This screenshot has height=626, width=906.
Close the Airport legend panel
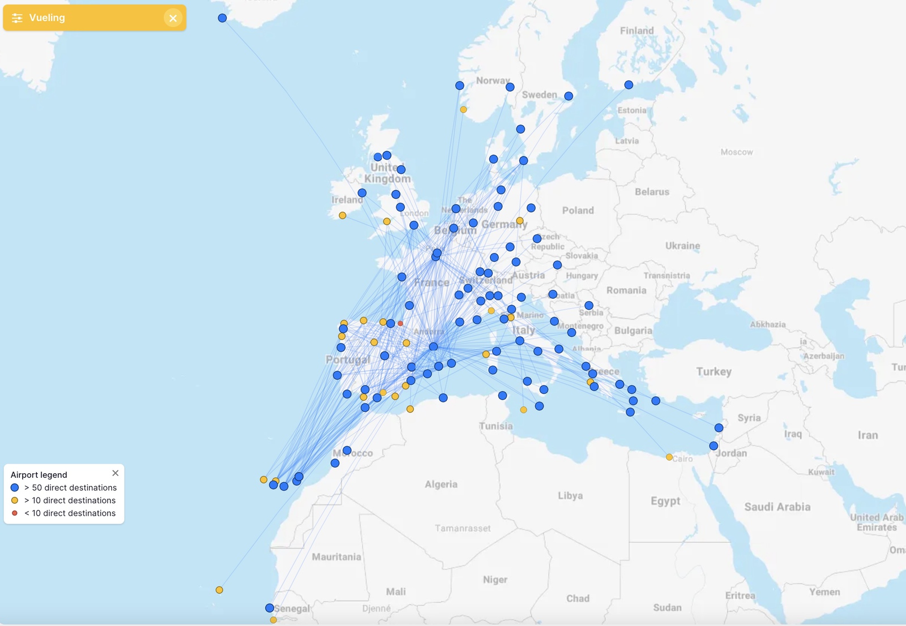click(116, 473)
